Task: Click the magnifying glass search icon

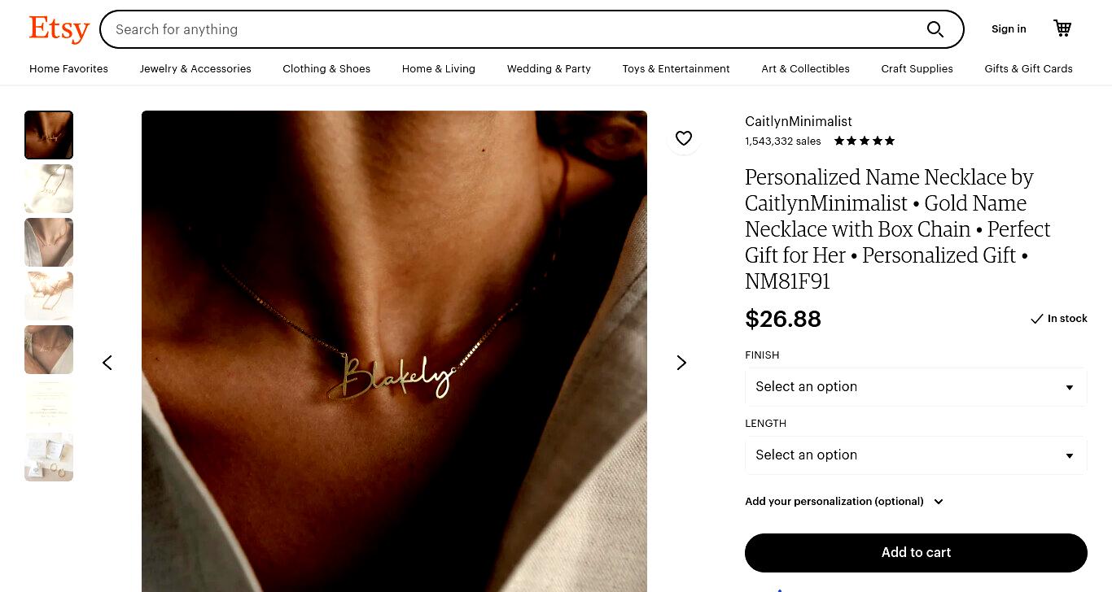Action: [x=935, y=29]
